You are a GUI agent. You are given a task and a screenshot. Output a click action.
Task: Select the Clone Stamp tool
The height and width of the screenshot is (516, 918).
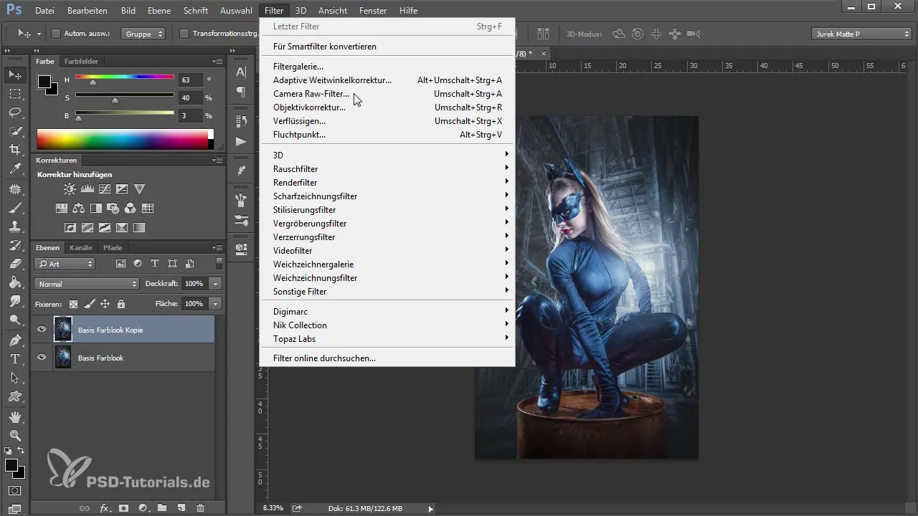tap(15, 226)
